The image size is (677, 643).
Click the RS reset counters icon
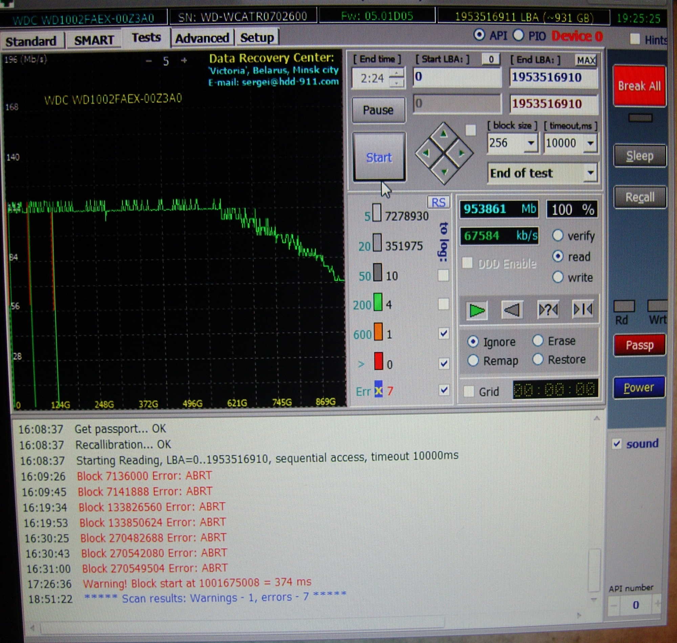[438, 202]
